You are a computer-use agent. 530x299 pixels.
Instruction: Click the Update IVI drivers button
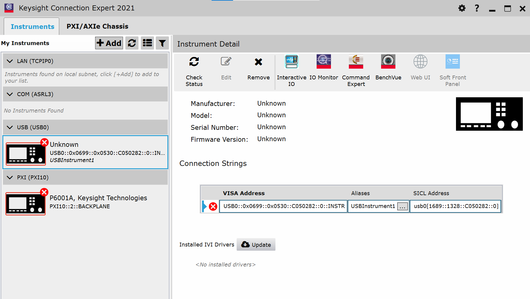tap(256, 244)
